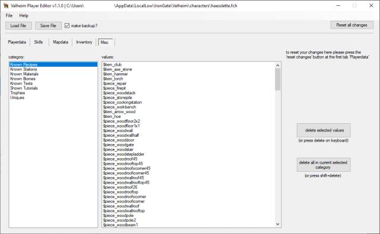
Task: Select $piece_woodpole2 value
Action: click(x=188, y=220)
